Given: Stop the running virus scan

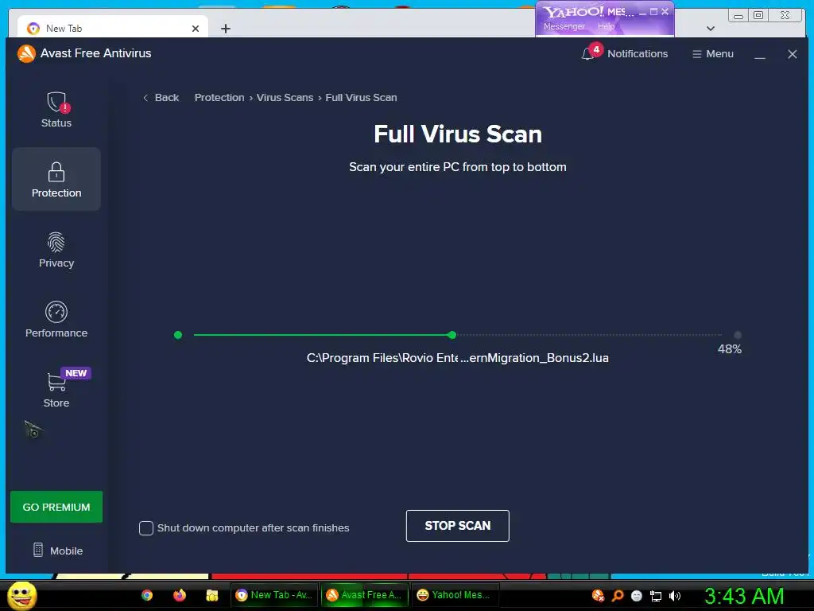Looking at the screenshot, I should (457, 526).
